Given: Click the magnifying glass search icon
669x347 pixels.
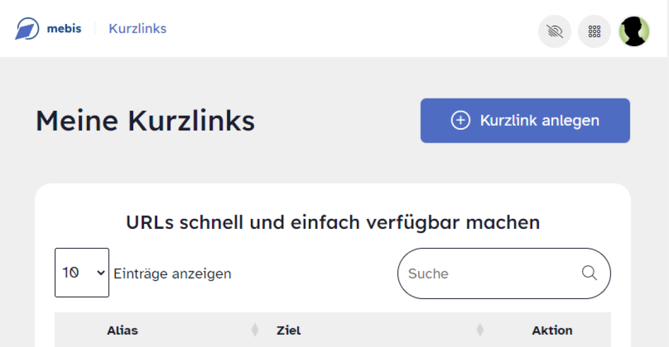Looking at the screenshot, I should 589,273.
